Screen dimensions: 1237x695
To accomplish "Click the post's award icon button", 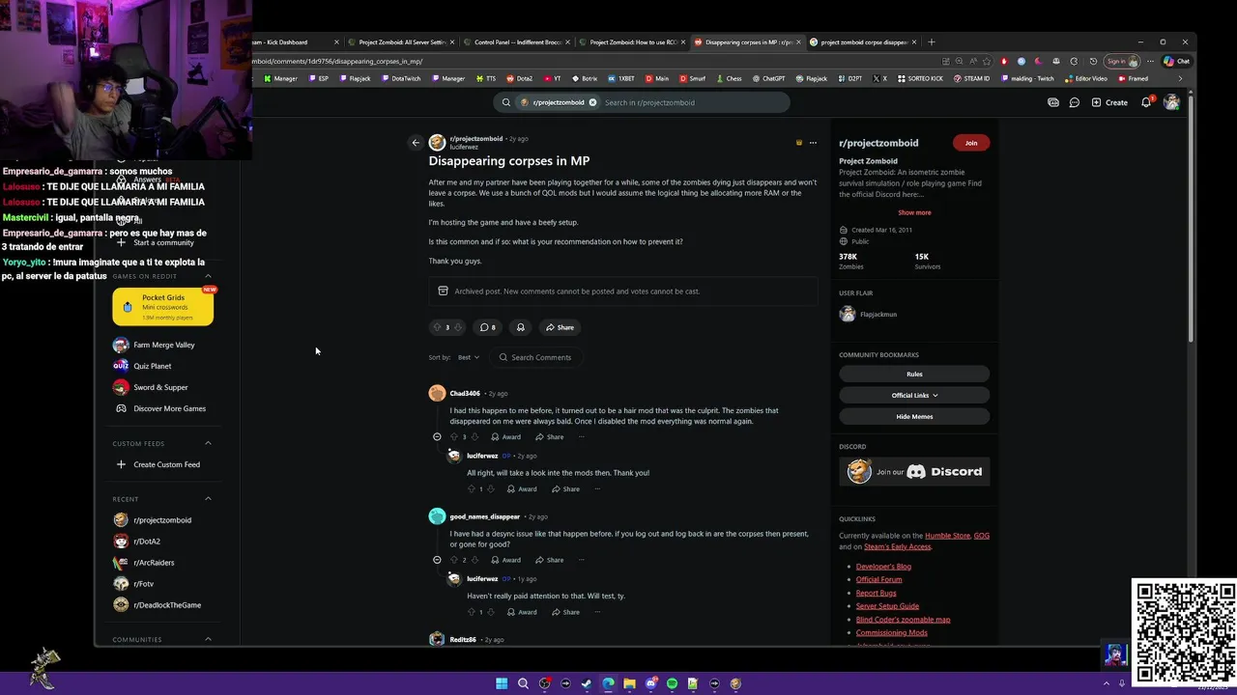I will (x=520, y=327).
